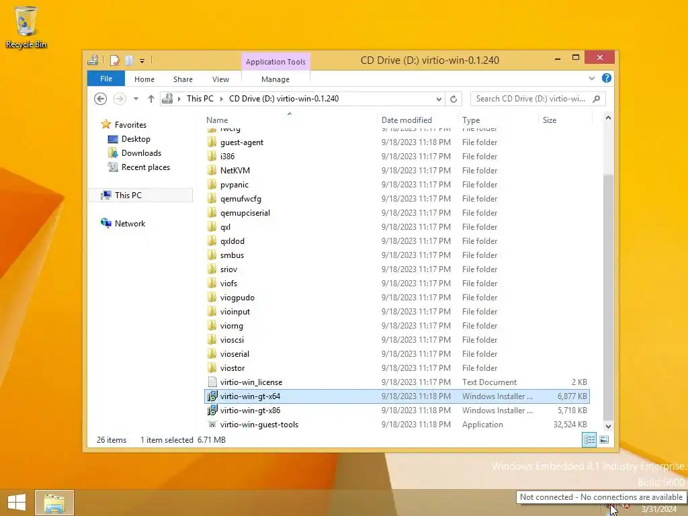The height and width of the screenshot is (516, 688).
Task: Select the qemupciserial folder icon
Action: pos(212,213)
